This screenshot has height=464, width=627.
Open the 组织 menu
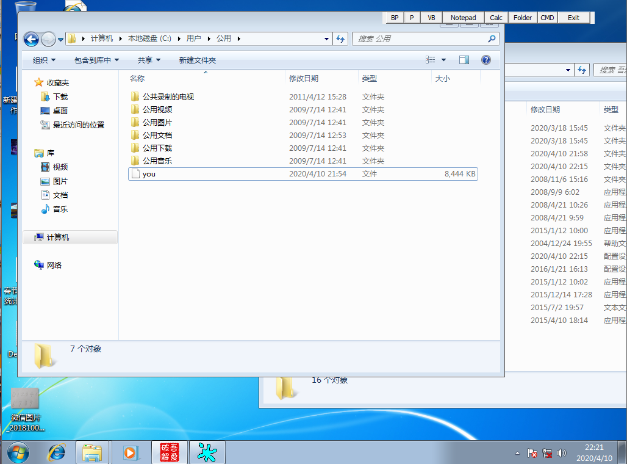[44, 60]
